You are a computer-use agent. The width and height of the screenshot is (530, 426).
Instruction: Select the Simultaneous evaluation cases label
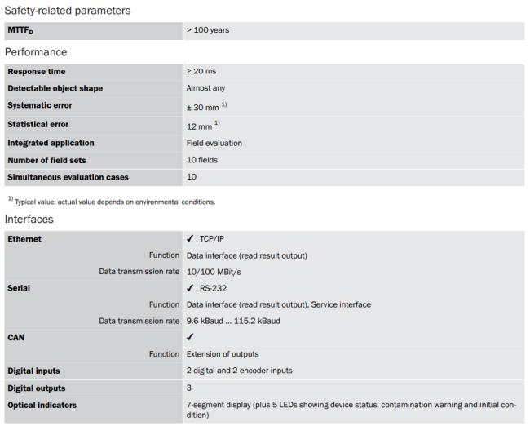coord(68,177)
